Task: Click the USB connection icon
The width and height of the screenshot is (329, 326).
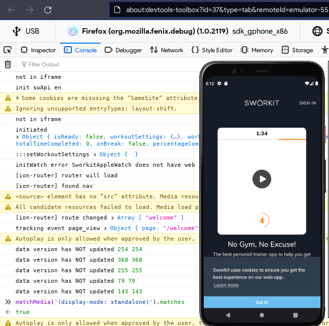Action: pyautogui.click(x=17, y=31)
